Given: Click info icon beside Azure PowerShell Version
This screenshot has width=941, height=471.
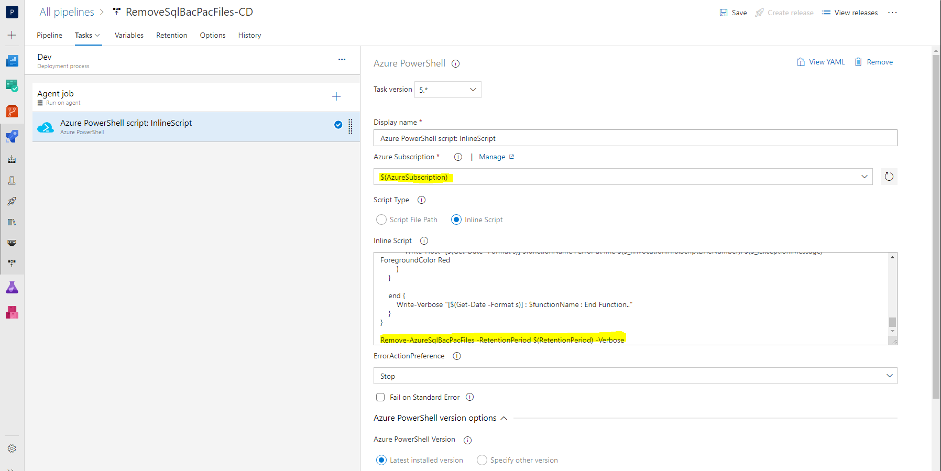Looking at the screenshot, I should pos(467,440).
